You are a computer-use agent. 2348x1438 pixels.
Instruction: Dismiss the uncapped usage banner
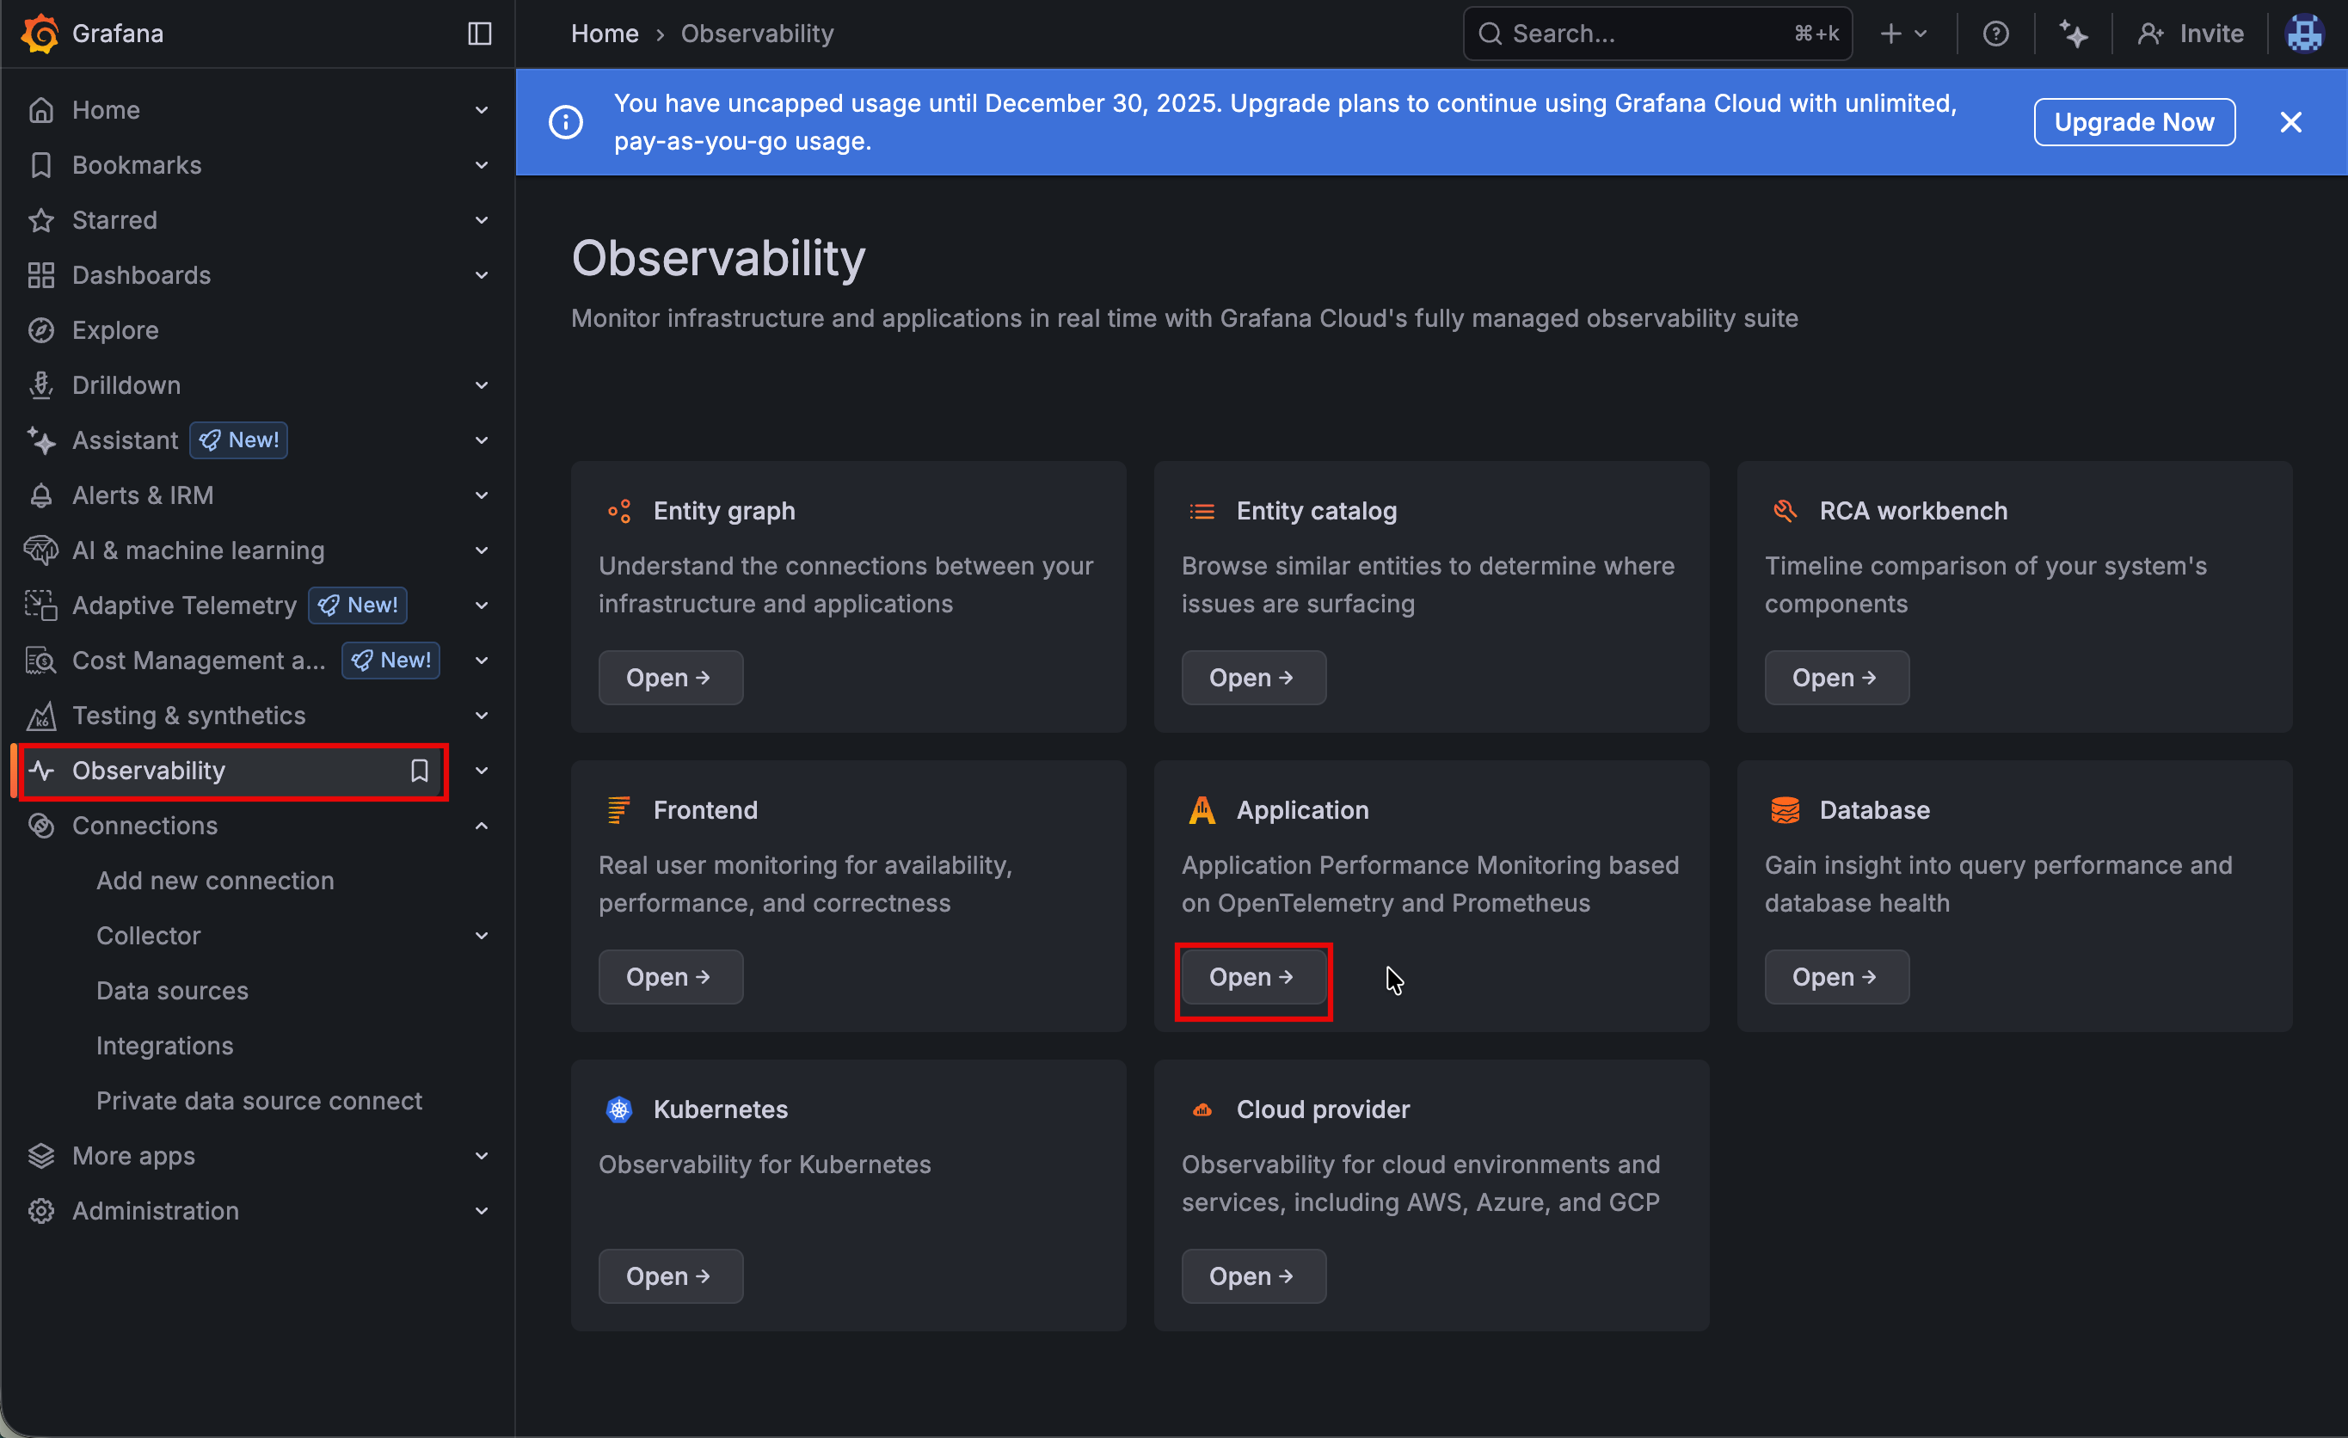[x=2290, y=122]
